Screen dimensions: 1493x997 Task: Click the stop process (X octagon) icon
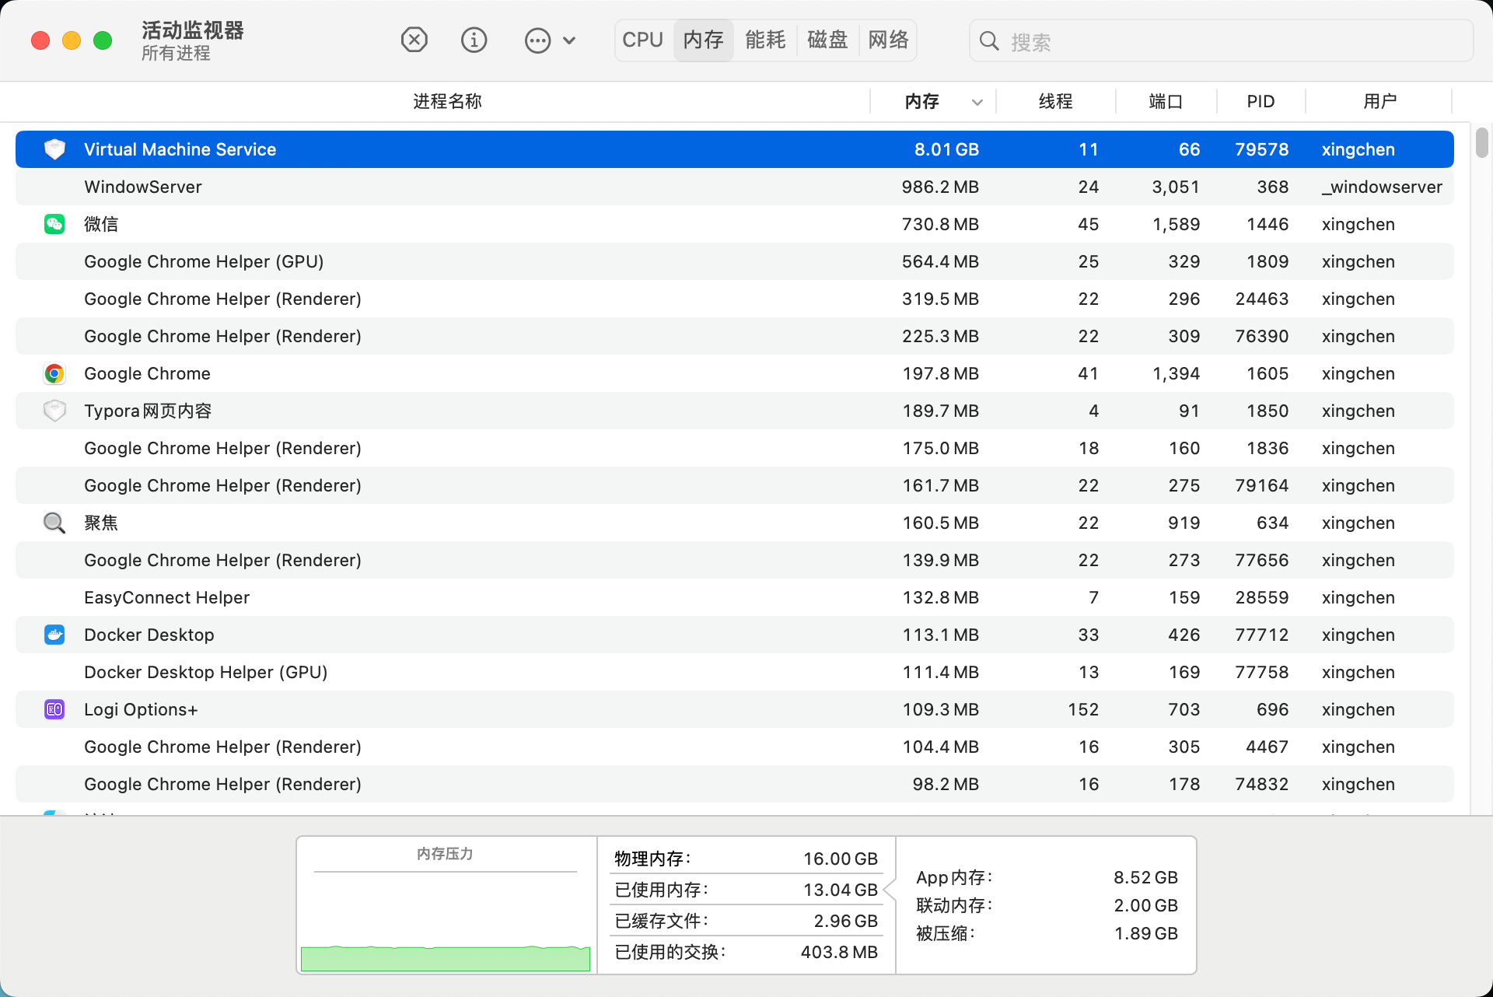[x=414, y=40]
